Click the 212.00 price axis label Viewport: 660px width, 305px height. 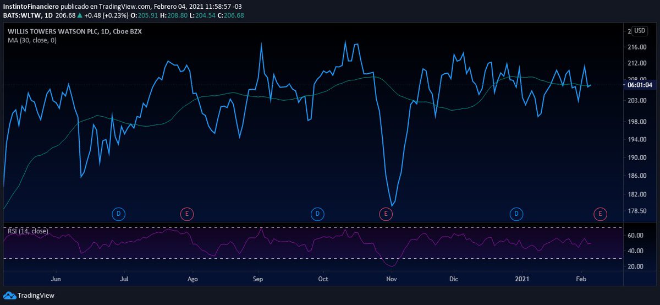point(636,63)
